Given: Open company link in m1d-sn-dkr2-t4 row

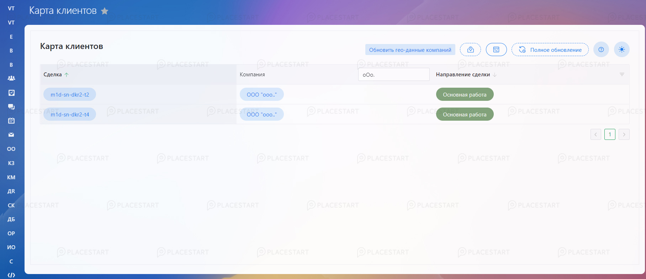Looking at the screenshot, I should pyautogui.click(x=262, y=114).
